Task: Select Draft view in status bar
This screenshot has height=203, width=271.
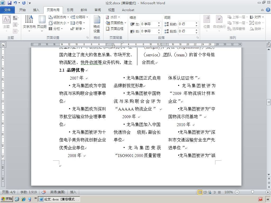Action: tap(219, 192)
